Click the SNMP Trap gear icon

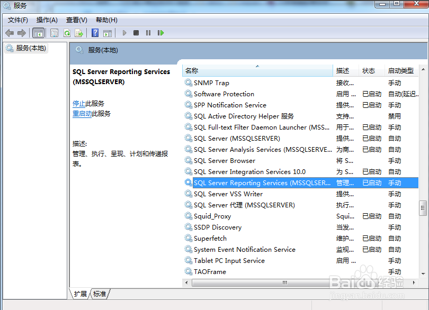pos(188,83)
